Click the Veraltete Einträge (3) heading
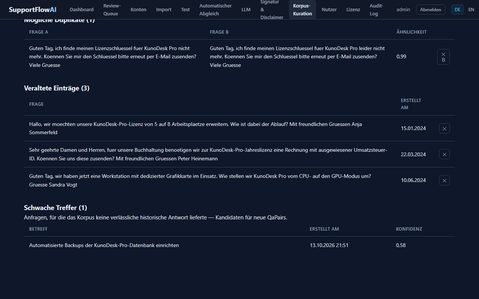The image size is (479, 299). tap(57, 88)
